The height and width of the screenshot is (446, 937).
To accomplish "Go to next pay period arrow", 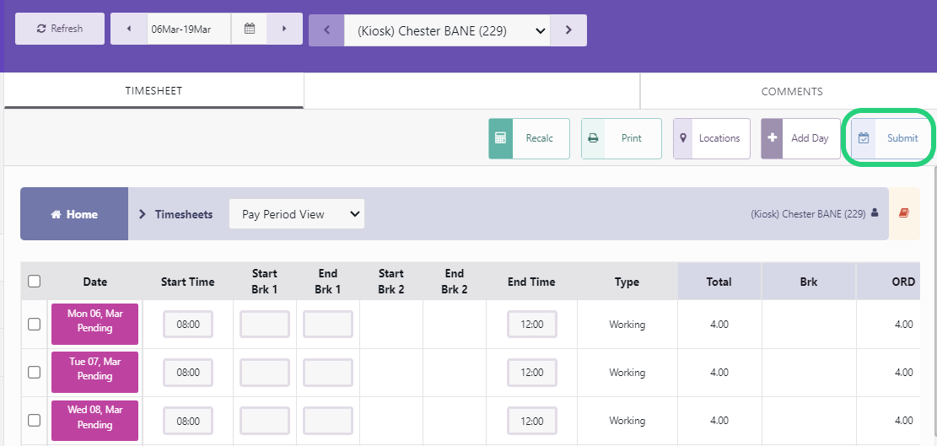I will coord(284,29).
